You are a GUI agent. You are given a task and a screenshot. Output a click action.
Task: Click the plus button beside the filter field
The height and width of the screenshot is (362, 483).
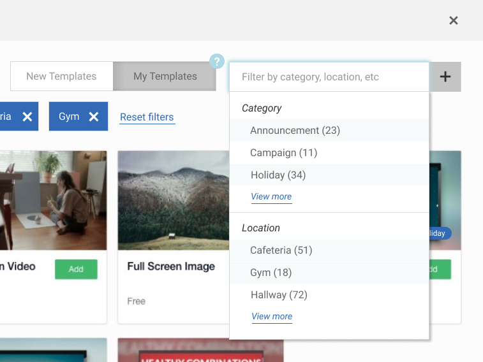[x=445, y=76]
